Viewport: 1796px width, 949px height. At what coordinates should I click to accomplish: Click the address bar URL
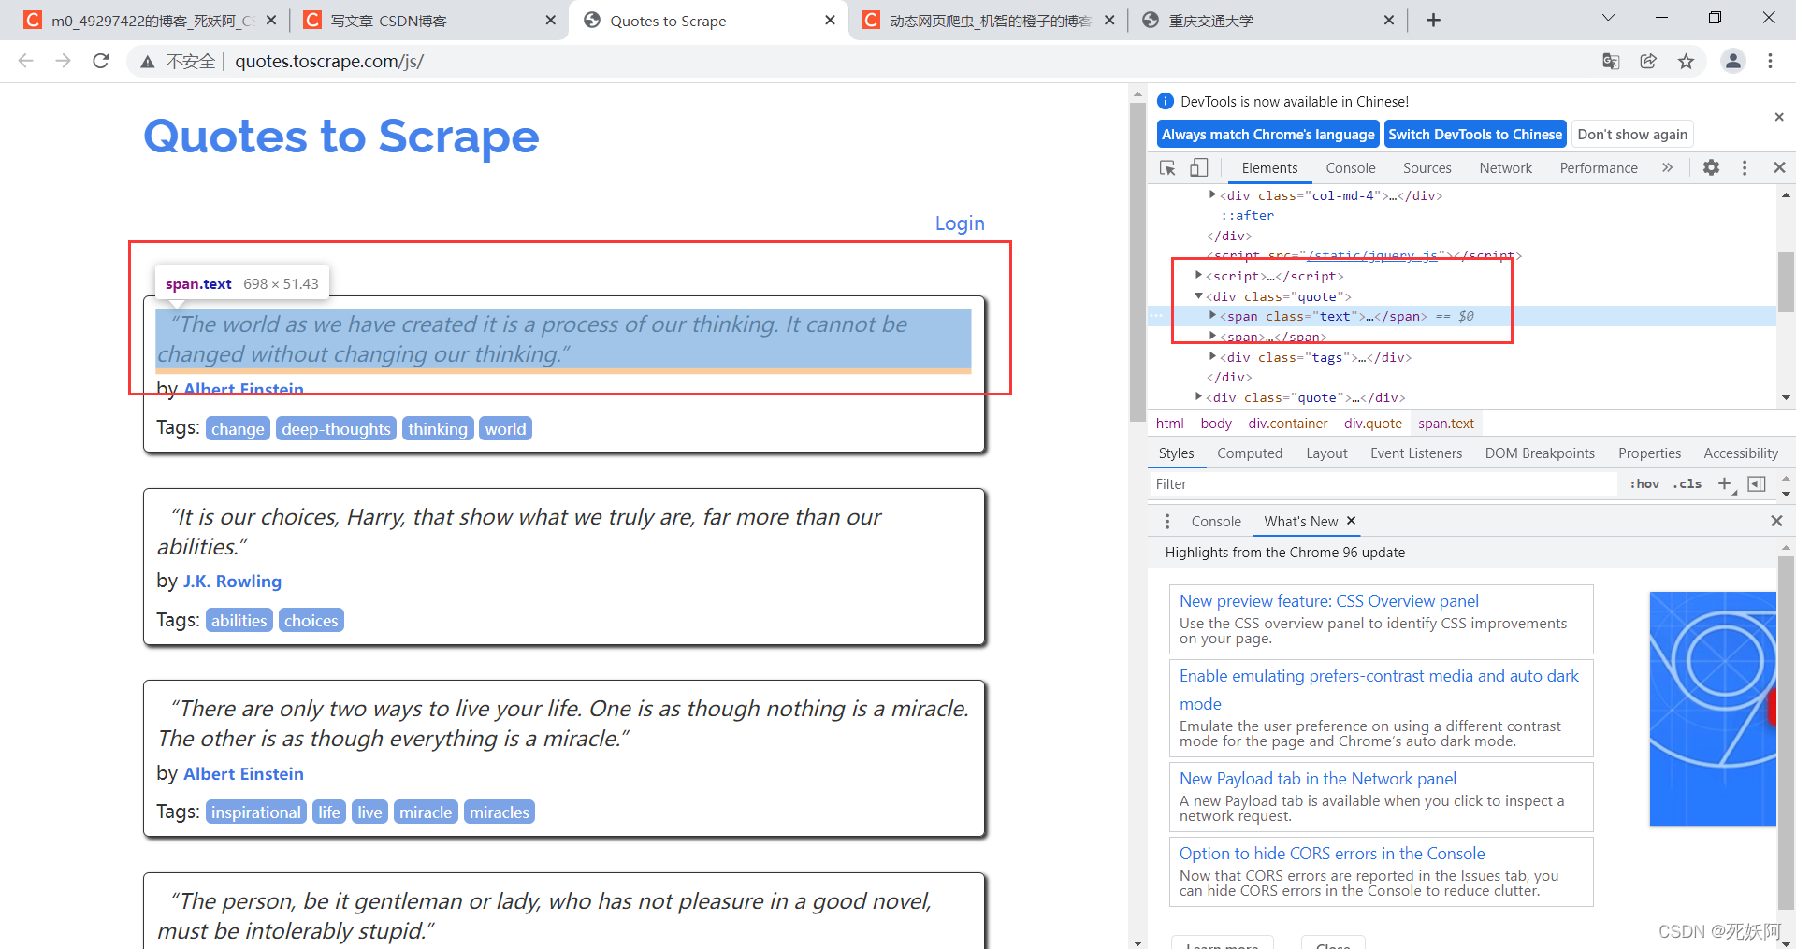click(329, 61)
